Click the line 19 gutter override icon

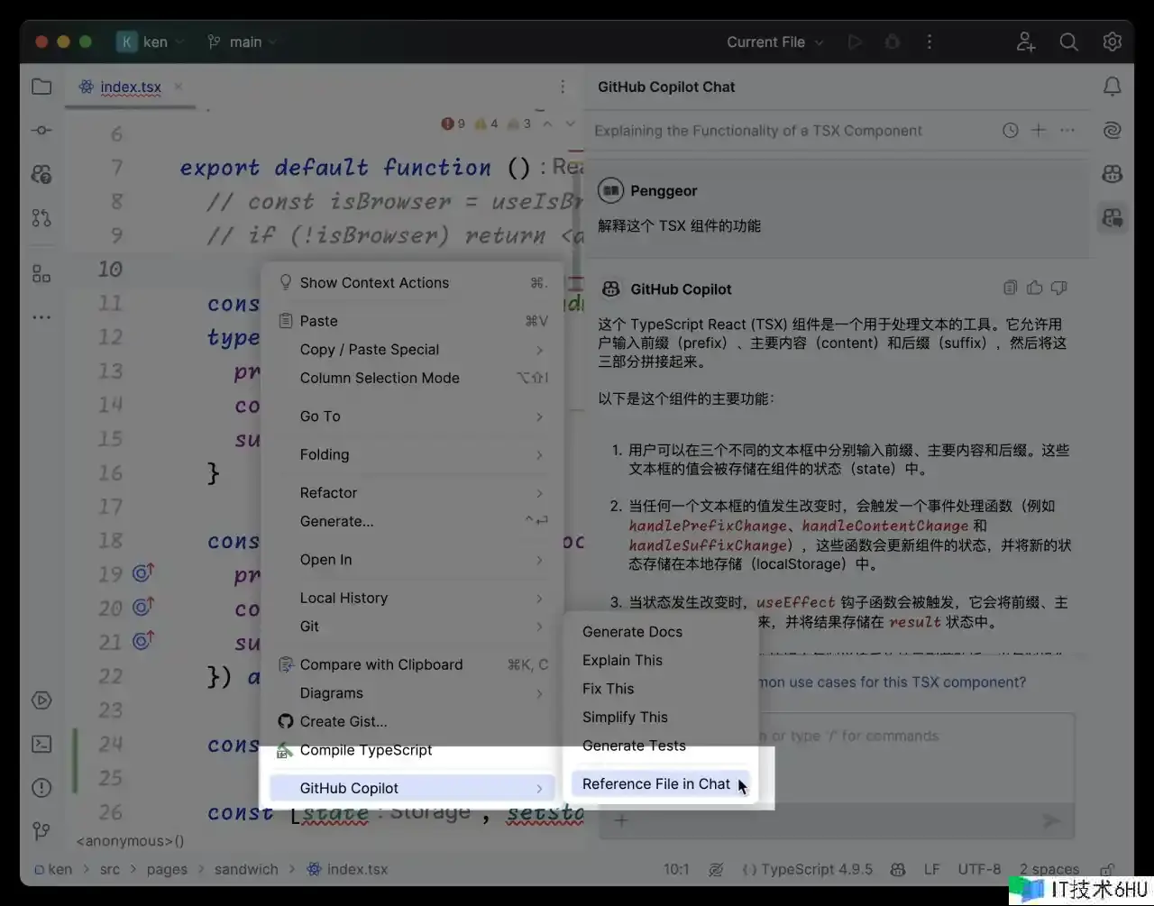pyautogui.click(x=143, y=573)
